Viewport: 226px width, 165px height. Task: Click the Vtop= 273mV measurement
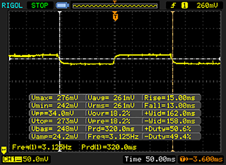[55, 121]
